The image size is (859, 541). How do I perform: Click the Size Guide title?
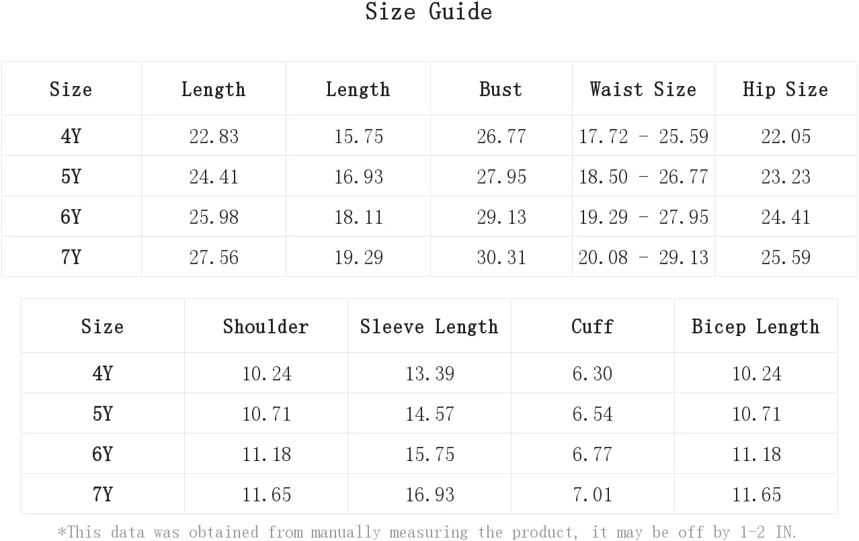point(429,12)
